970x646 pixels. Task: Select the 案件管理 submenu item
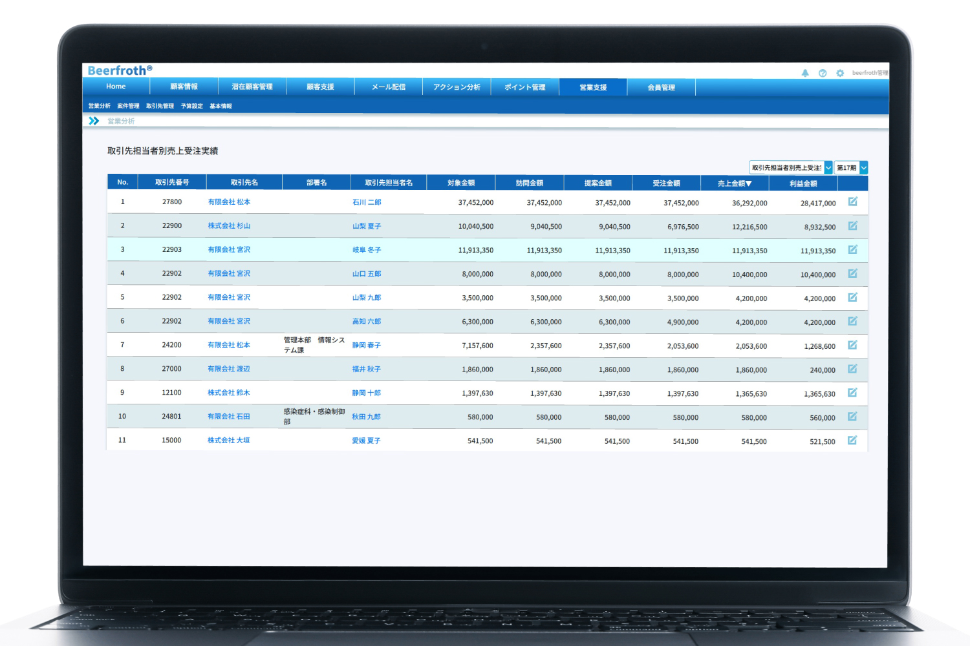tap(128, 106)
